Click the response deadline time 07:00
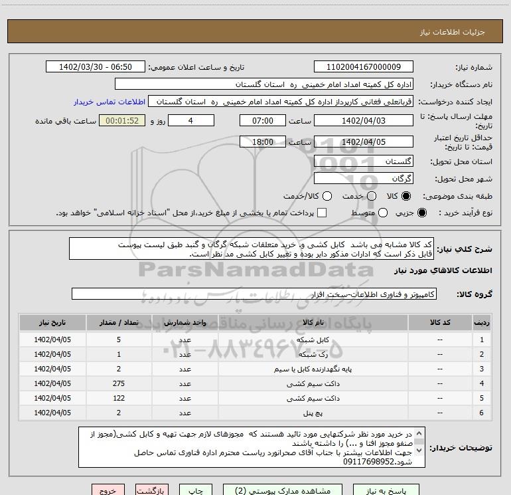 (x=263, y=120)
